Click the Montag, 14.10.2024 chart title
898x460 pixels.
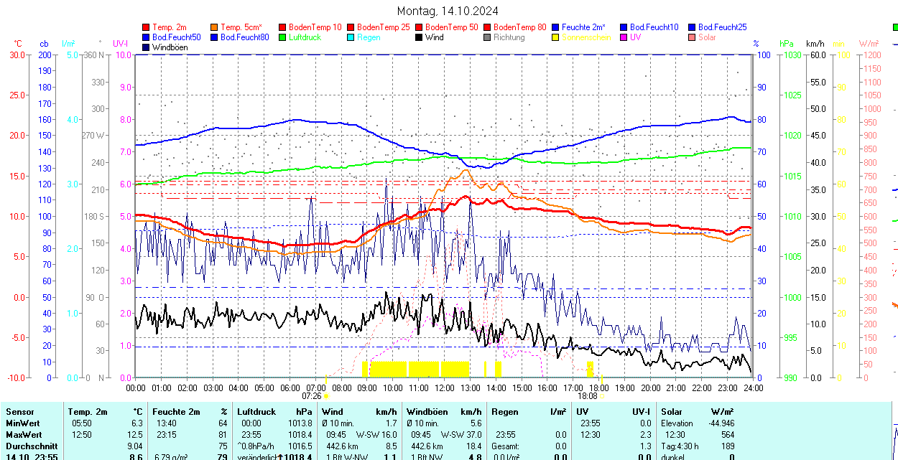pos(448,11)
